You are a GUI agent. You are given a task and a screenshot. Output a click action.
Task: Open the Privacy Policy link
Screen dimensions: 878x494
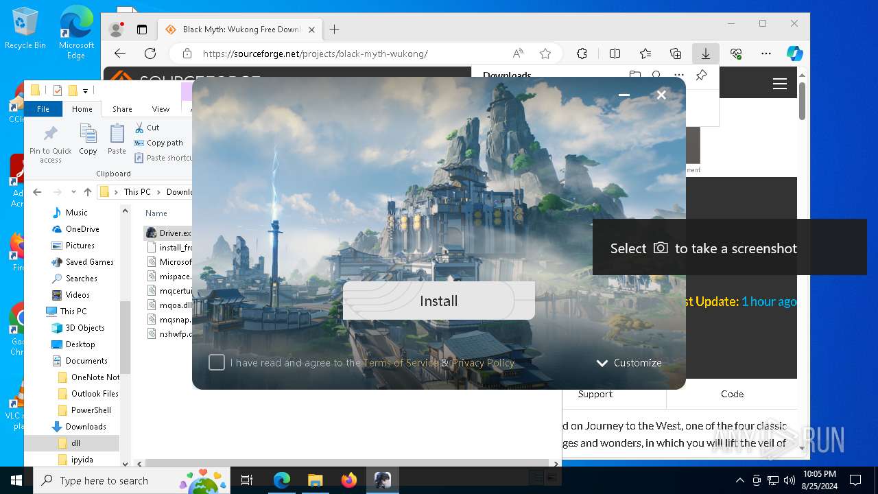click(x=483, y=363)
